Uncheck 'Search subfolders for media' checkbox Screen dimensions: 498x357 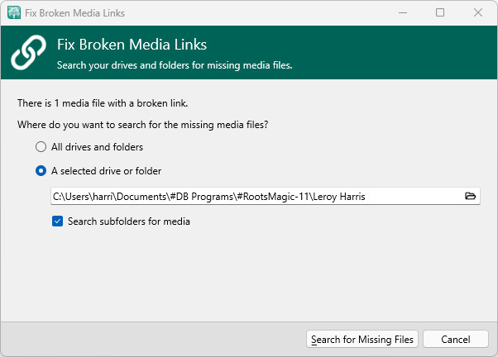[57, 221]
